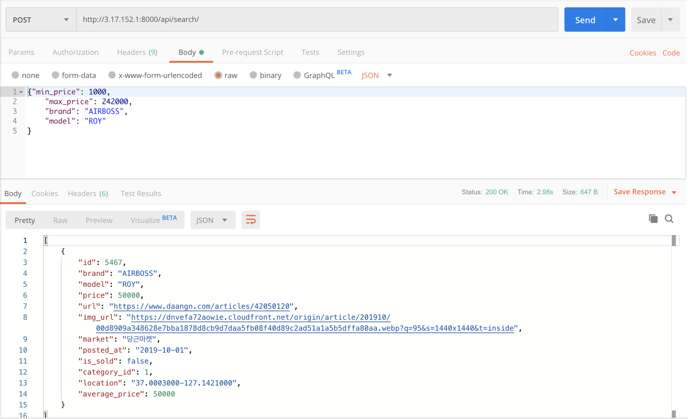Expand the Send button dropdown arrow
688x419 pixels.
[x=615, y=20]
